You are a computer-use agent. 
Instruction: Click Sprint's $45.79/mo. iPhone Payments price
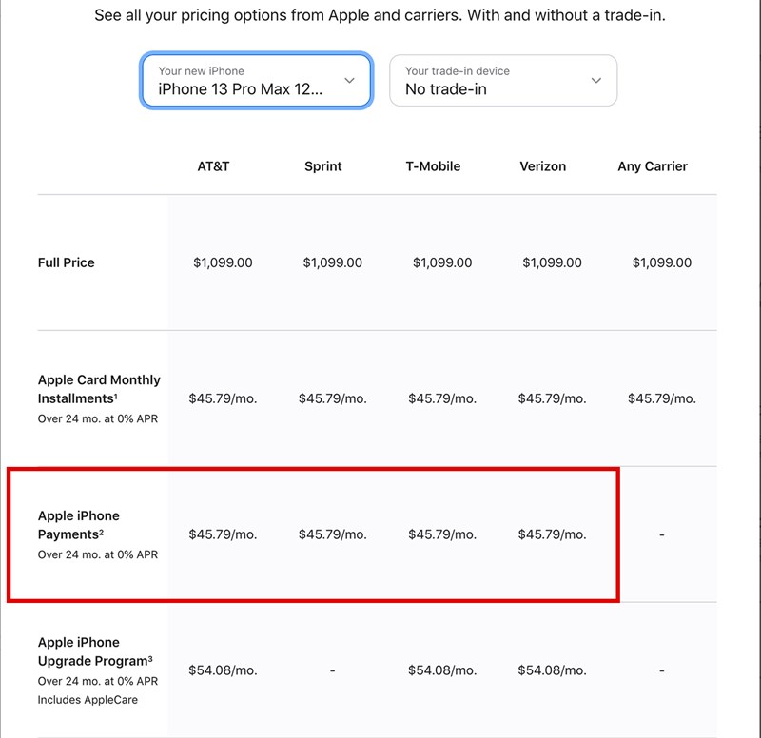click(x=333, y=534)
